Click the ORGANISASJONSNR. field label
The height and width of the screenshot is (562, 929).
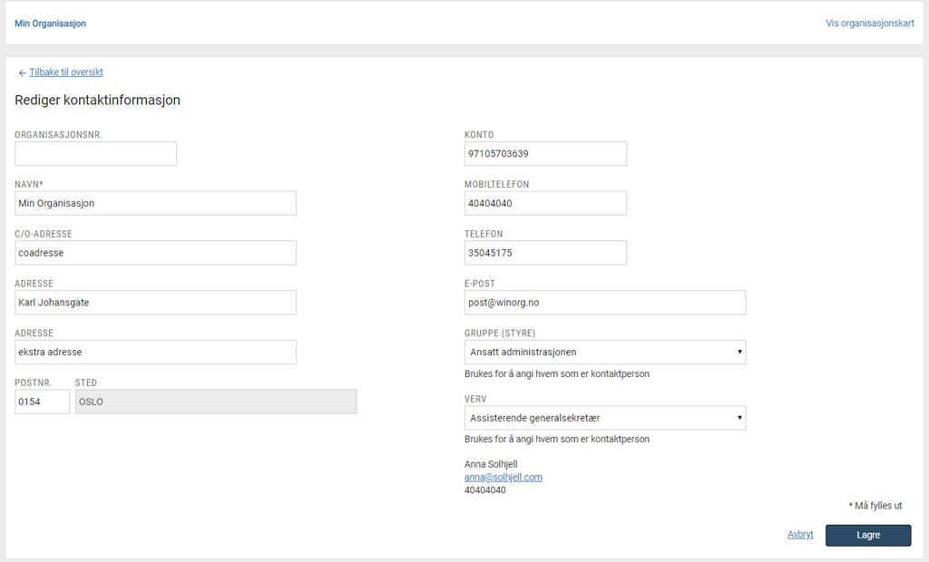point(58,135)
